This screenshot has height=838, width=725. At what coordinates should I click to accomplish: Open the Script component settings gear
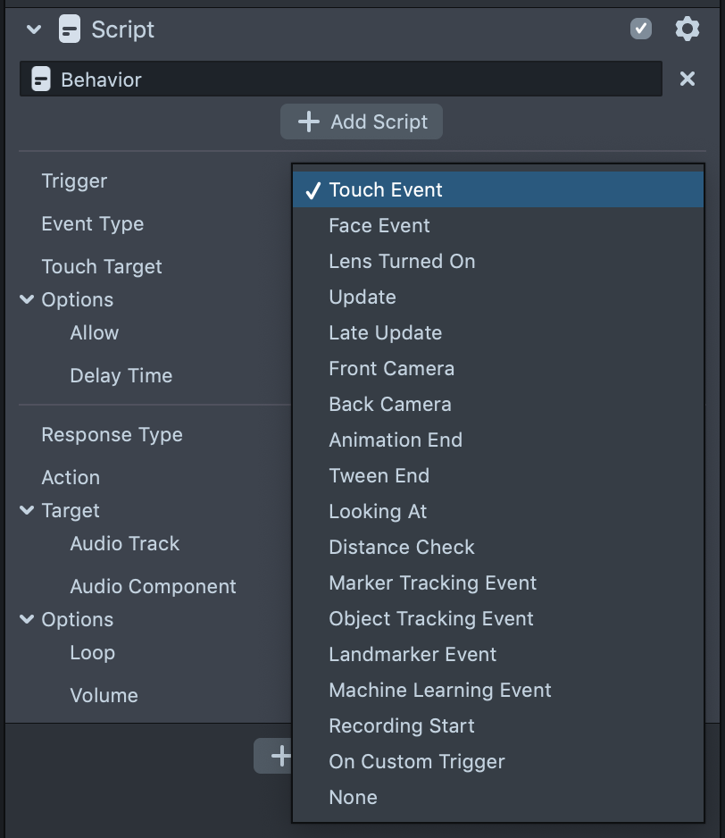coord(687,29)
